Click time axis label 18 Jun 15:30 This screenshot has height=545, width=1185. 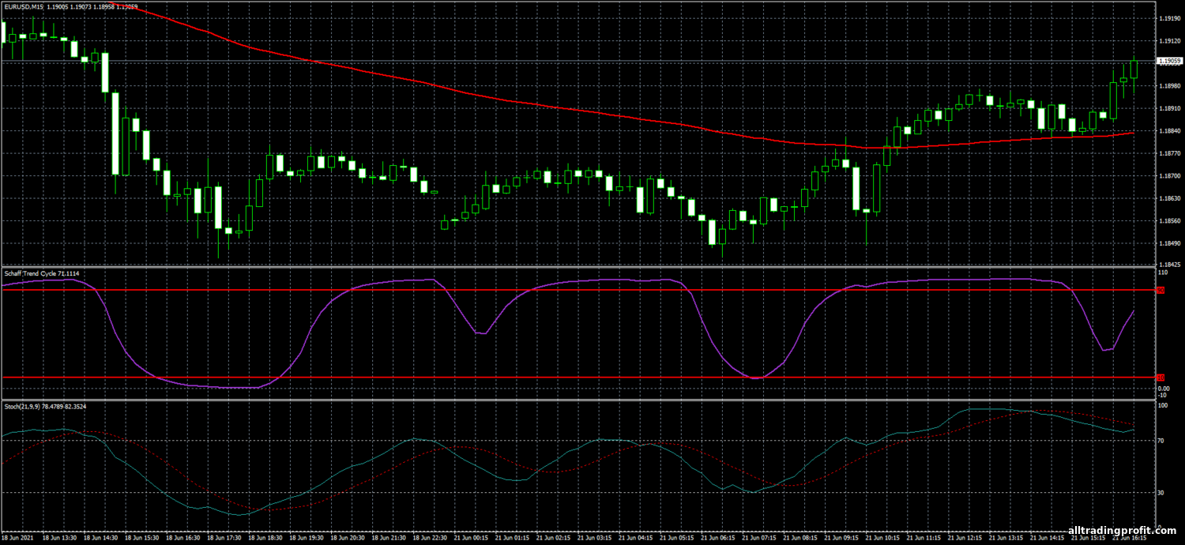142,537
